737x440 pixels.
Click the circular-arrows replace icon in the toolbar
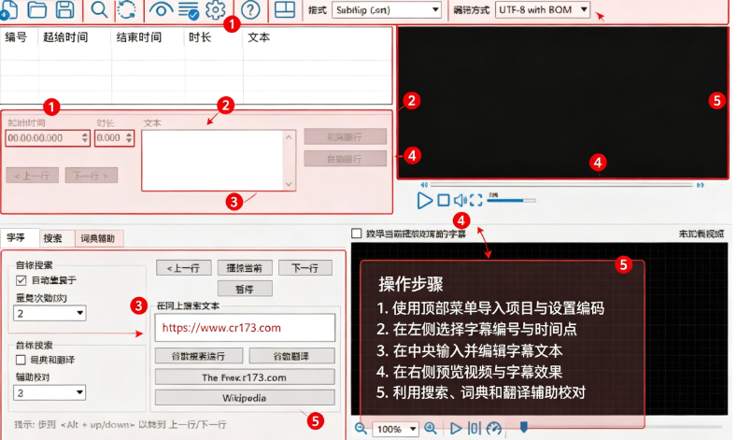click(126, 9)
